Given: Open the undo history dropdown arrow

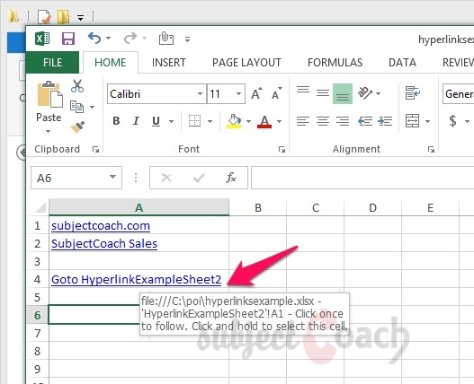Looking at the screenshot, I should pyautogui.click(x=108, y=39).
